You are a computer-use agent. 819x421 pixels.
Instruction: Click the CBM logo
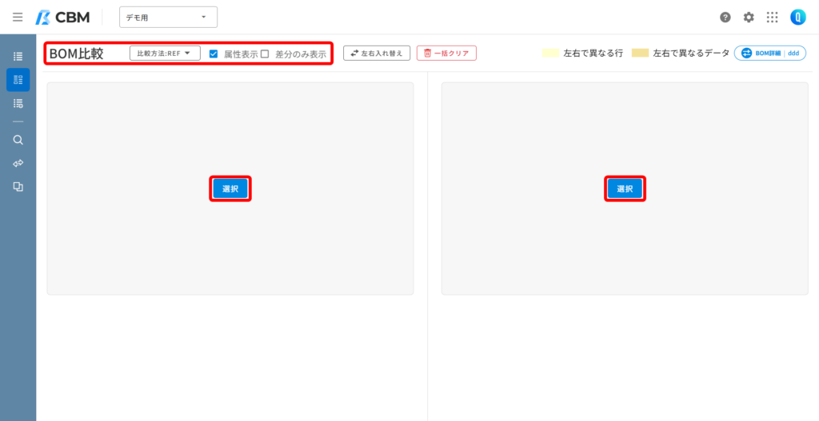click(x=62, y=18)
